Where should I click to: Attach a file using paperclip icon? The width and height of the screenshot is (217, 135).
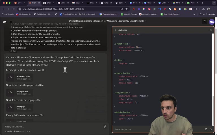[105, 127]
